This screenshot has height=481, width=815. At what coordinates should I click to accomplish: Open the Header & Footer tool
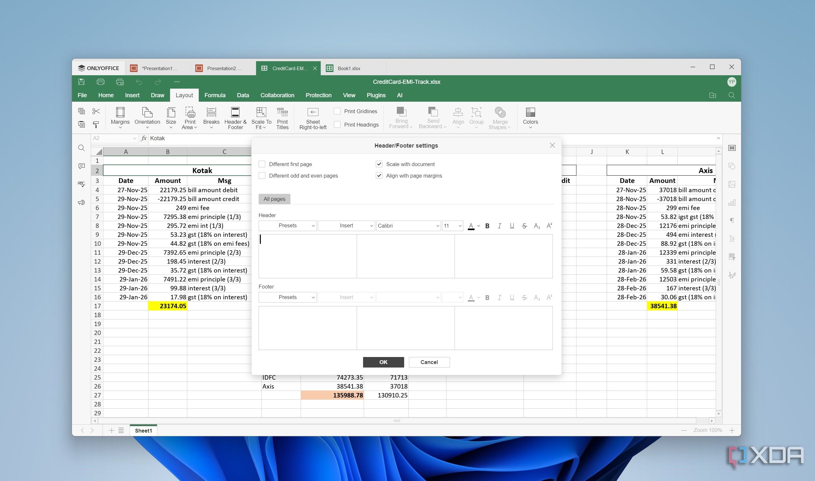(235, 118)
